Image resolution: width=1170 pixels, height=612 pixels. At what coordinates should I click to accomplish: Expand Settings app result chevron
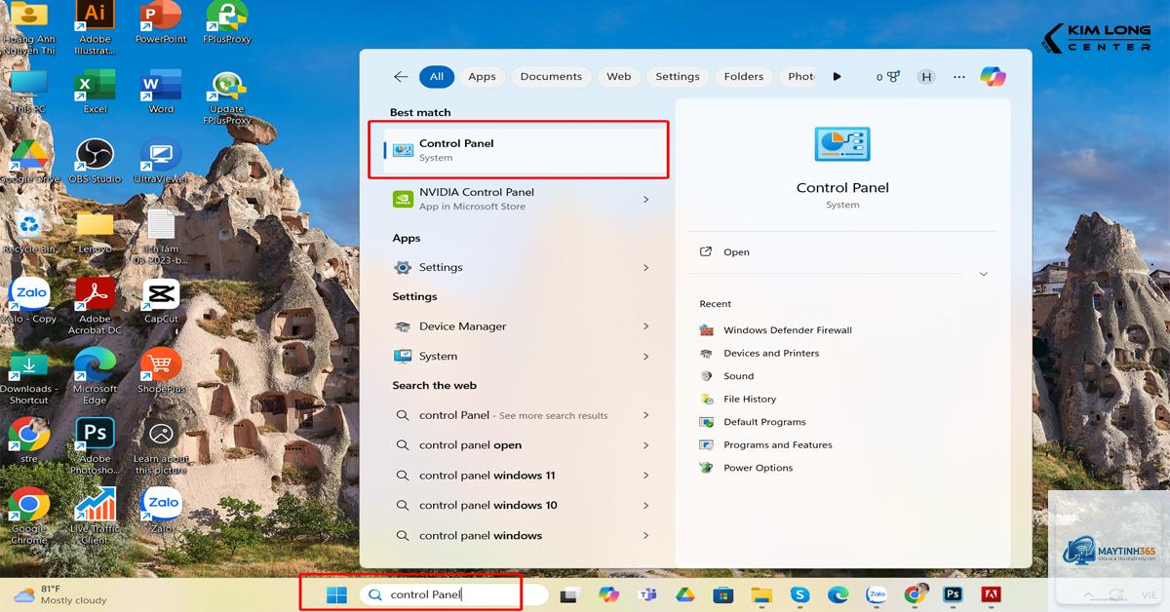(x=645, y=267)
